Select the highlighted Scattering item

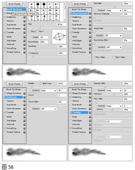tap(13, 97)
